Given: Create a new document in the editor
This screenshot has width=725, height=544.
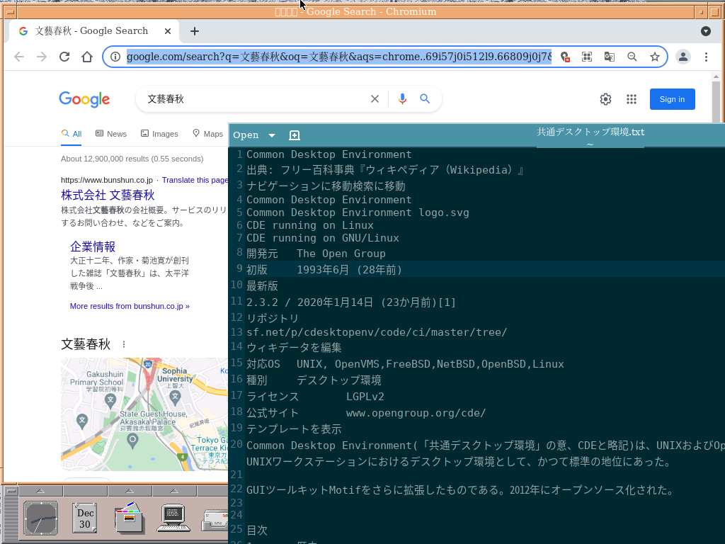Looking at the screenshot, I should pyautogui.click(x=294, y=135).
